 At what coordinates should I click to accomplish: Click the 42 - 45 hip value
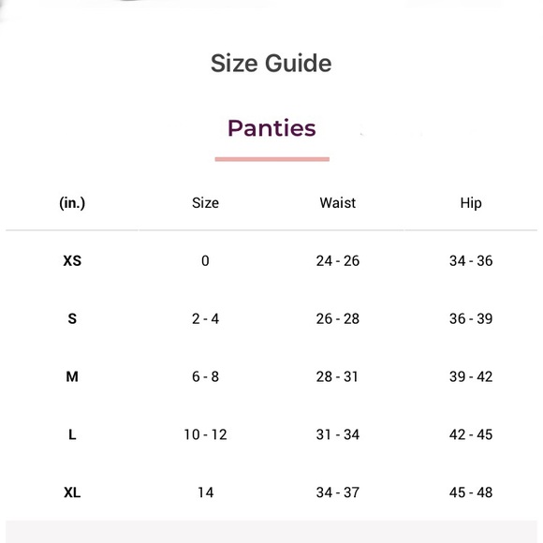click(x=471, y=434)
